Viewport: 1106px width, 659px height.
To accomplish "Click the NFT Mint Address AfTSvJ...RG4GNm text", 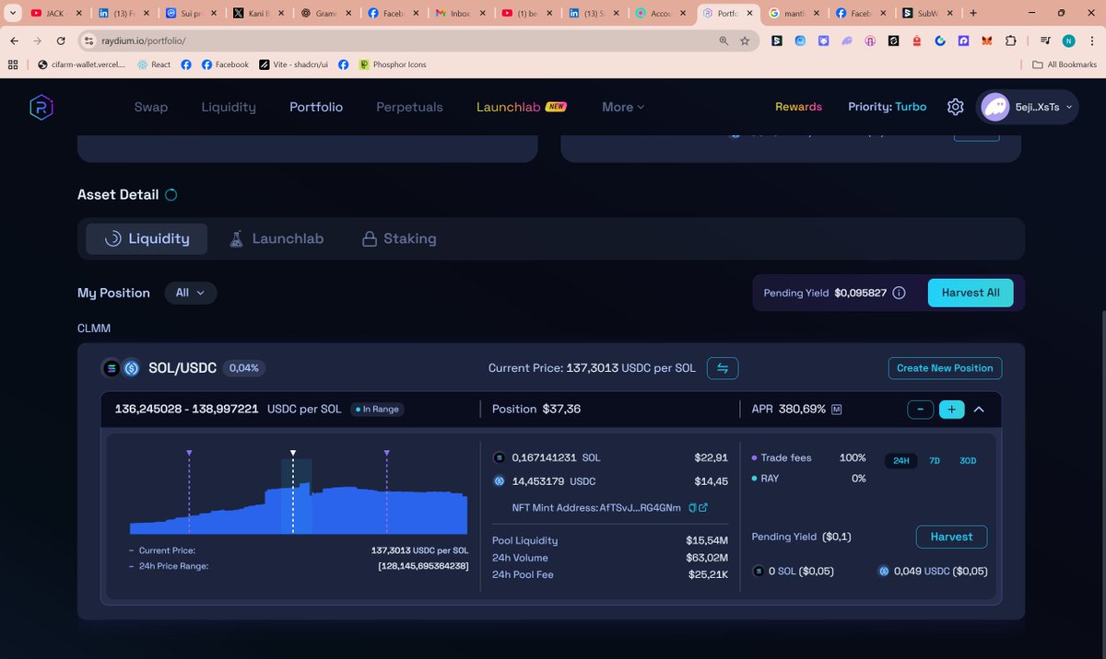I will point(596,507).
